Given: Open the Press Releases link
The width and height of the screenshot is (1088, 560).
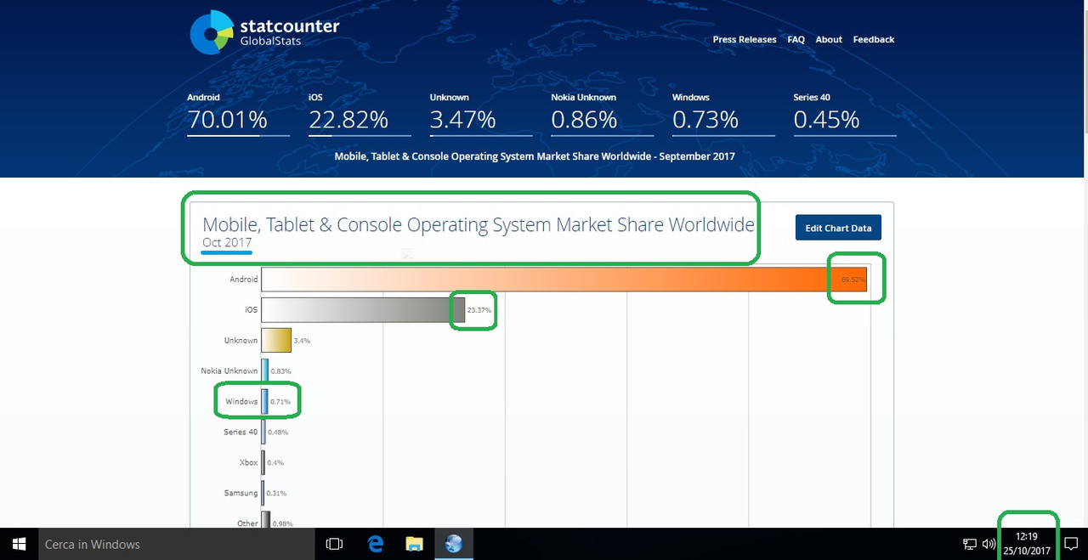Looking at the screenshot, I should [x=745, y=40].
